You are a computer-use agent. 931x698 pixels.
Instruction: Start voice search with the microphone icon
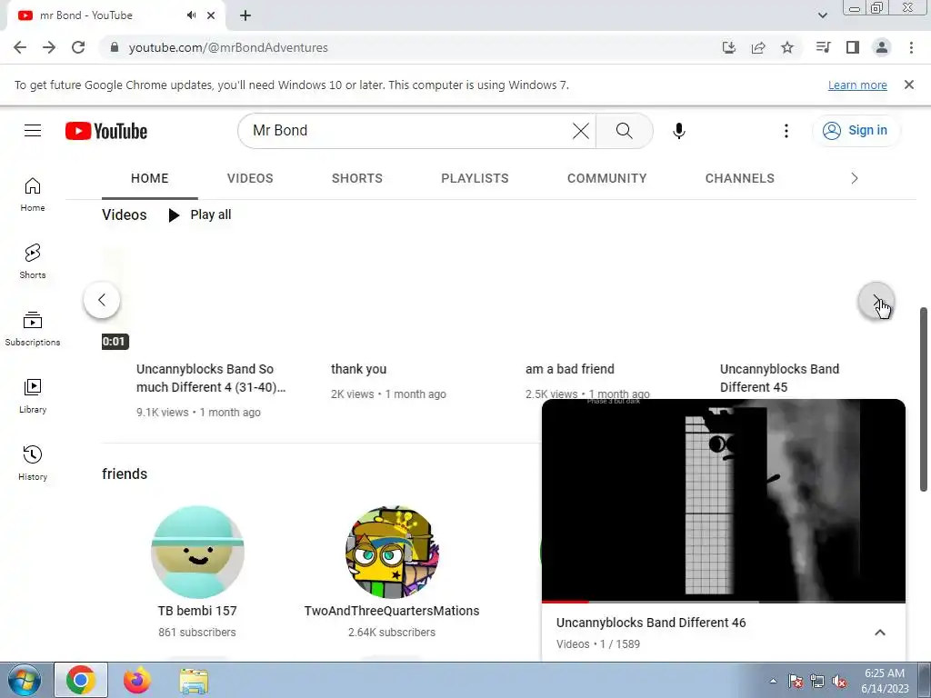click(678, 131)
